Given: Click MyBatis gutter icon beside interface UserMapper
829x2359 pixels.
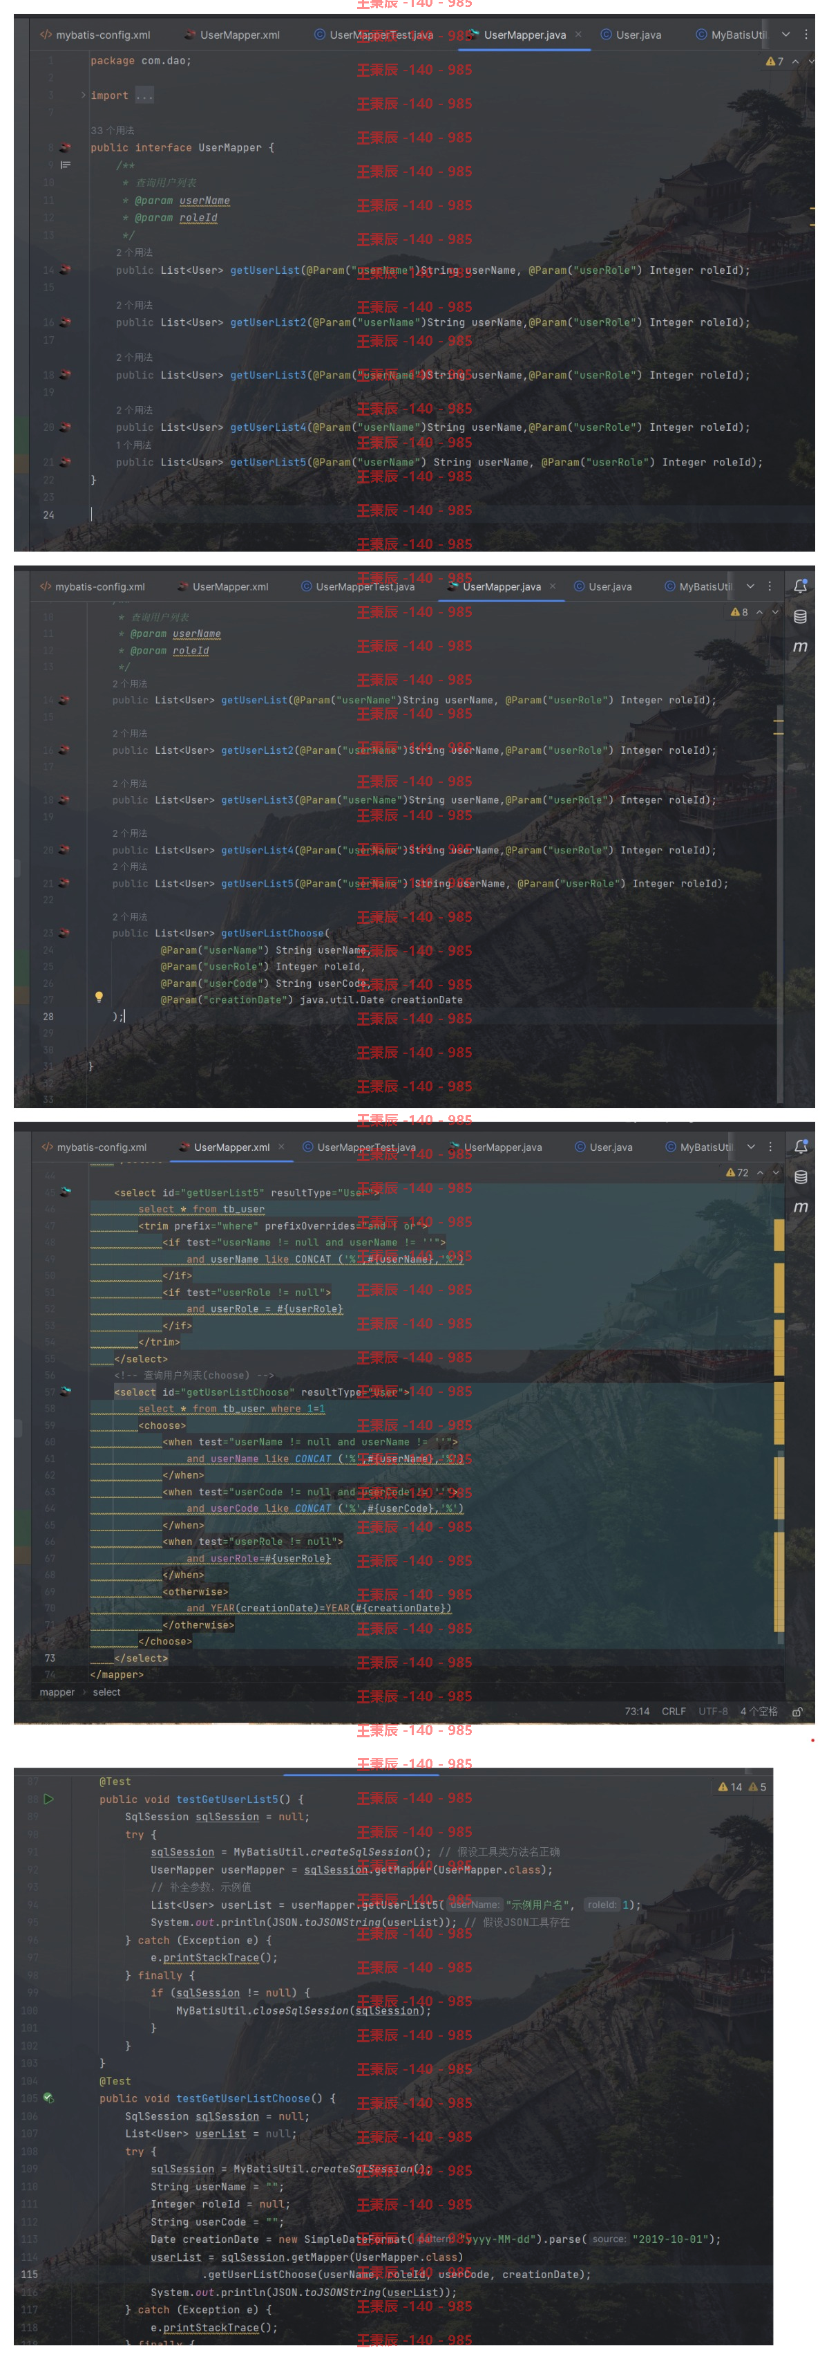Looking at the screenshot, I should point(65,147).
